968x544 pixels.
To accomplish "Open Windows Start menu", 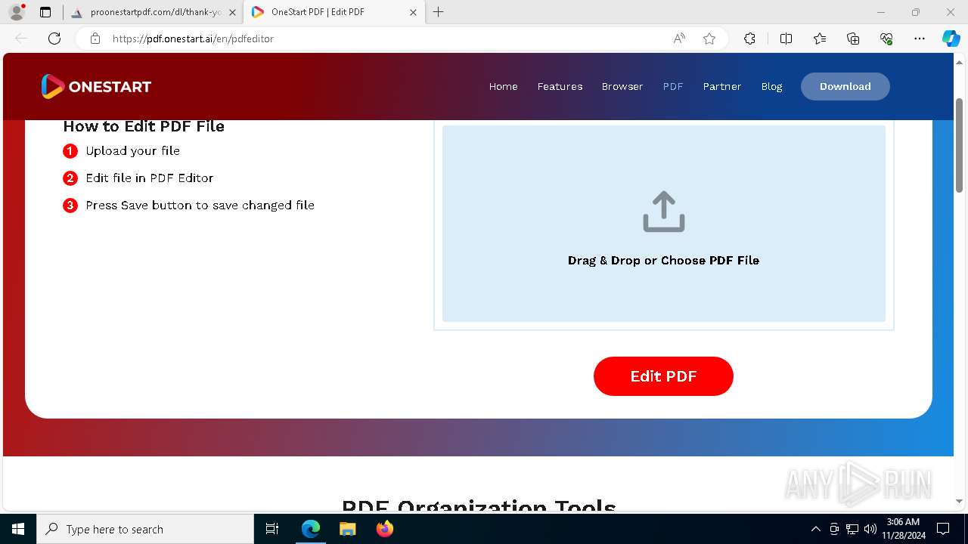I will (x=18, y=529).
